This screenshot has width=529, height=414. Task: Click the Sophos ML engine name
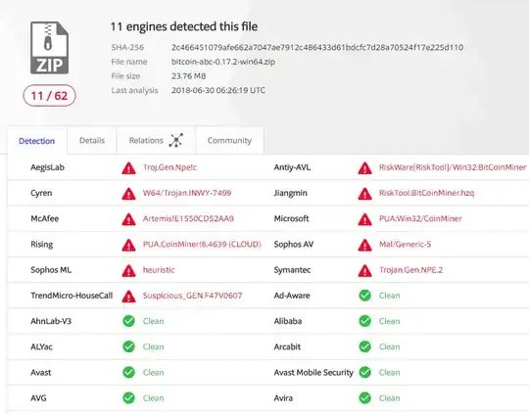pyautogui.click(x=51, y=270)
